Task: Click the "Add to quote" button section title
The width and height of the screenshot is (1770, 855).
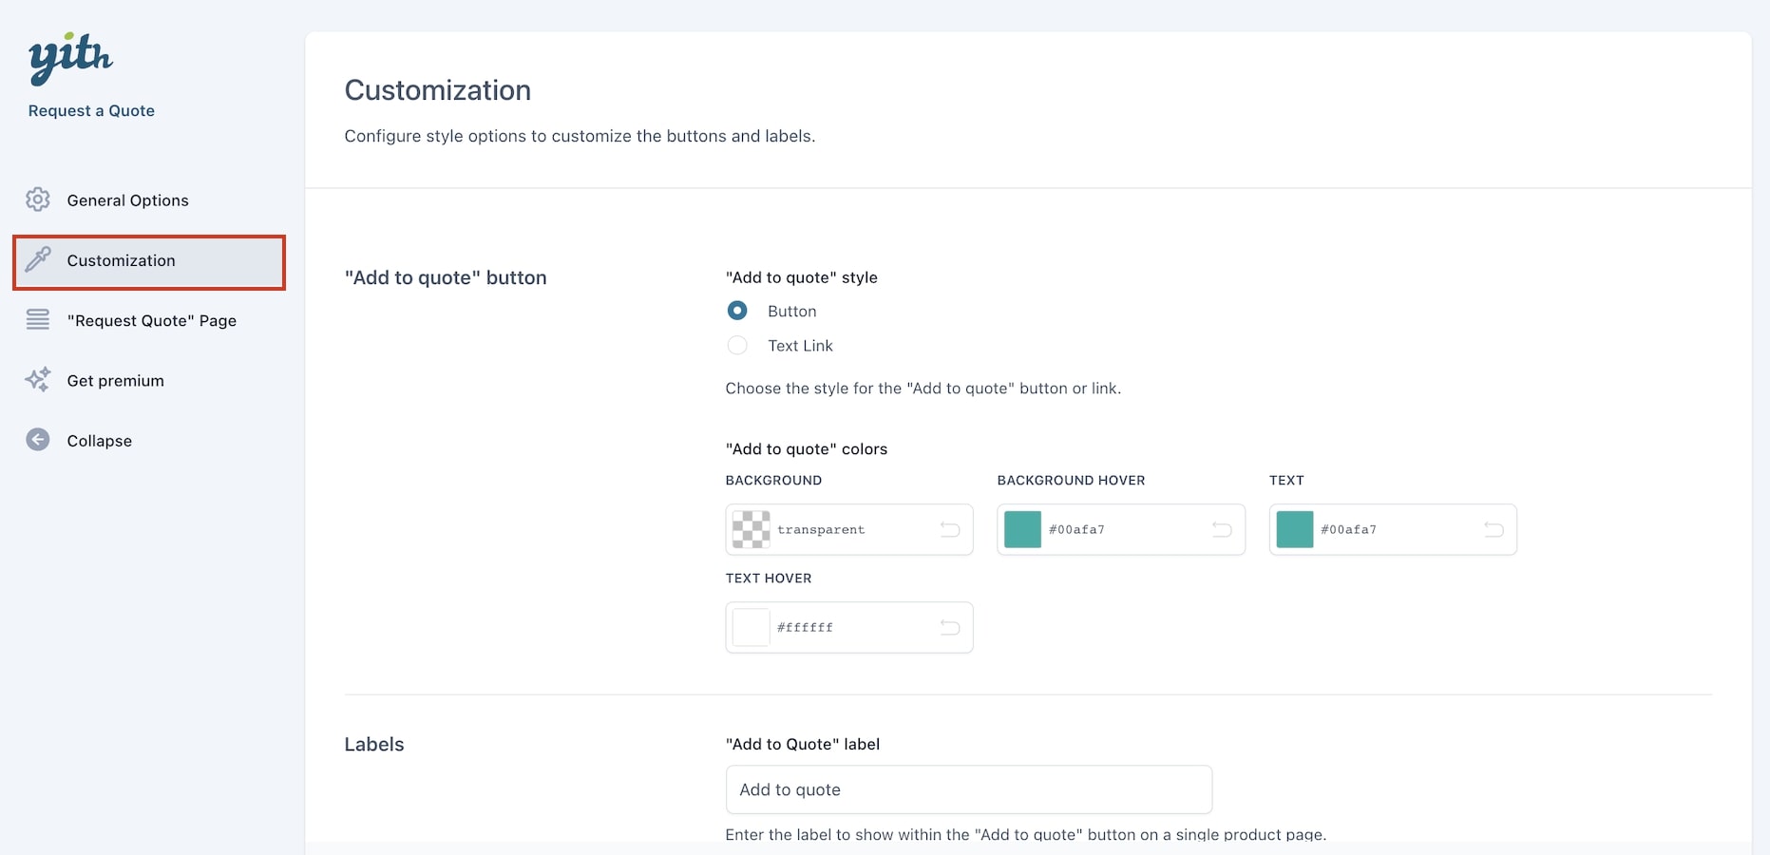Action: click(x=446, y=277)
